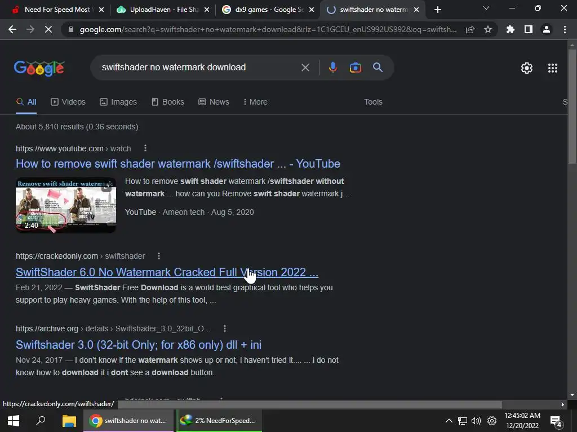Click the archive.org details URL breadcrumb
Image resolution: width=577 pixels, height=432 pixels.
tap(113, 328)
